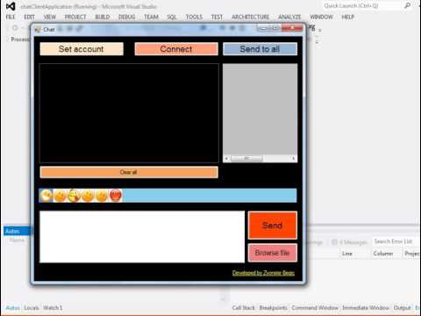Focus the Search Error List box
The width and height of the screenshot is (421, 316).
coord(396,241)
